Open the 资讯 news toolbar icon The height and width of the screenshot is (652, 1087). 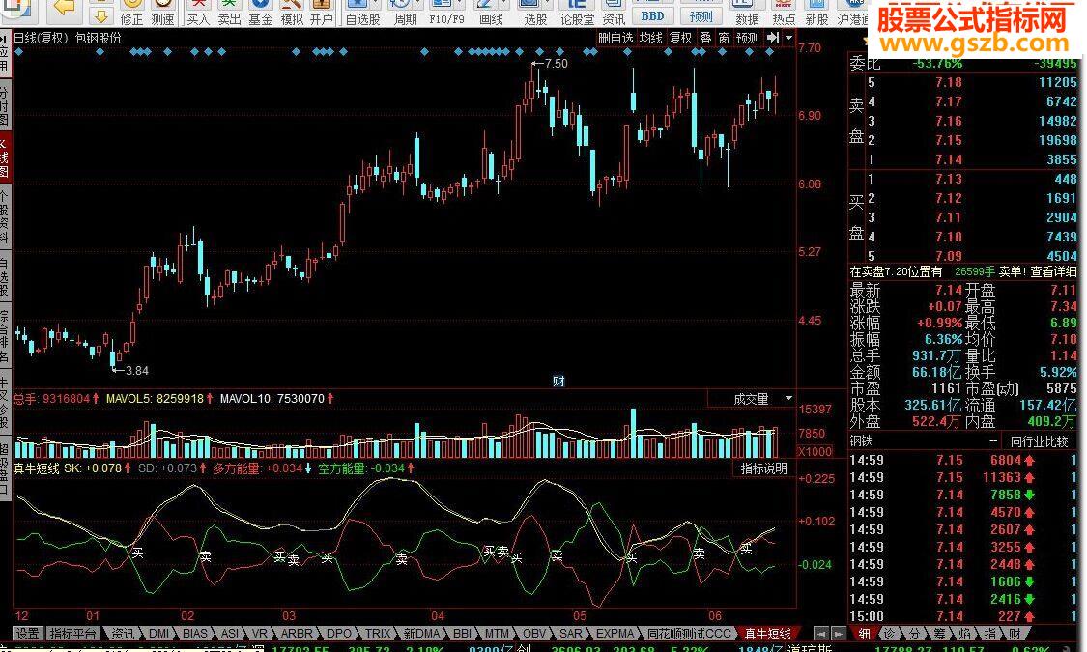pyautogui.click(x=614, y=13)
